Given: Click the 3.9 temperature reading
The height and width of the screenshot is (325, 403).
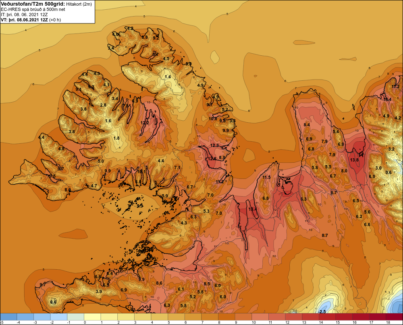Looking at the screenshot, I should click(x=99, y=291).
